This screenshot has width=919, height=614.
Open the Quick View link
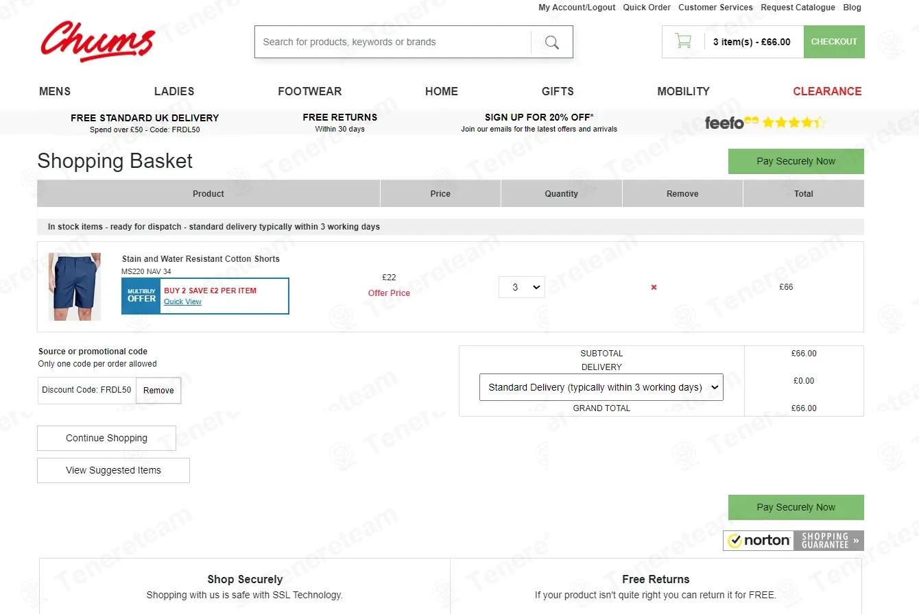(182, 302)
